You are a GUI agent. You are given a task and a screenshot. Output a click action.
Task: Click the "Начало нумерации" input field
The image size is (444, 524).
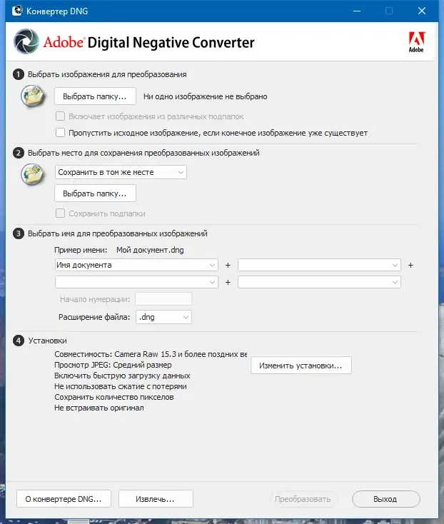pos(163,298)
